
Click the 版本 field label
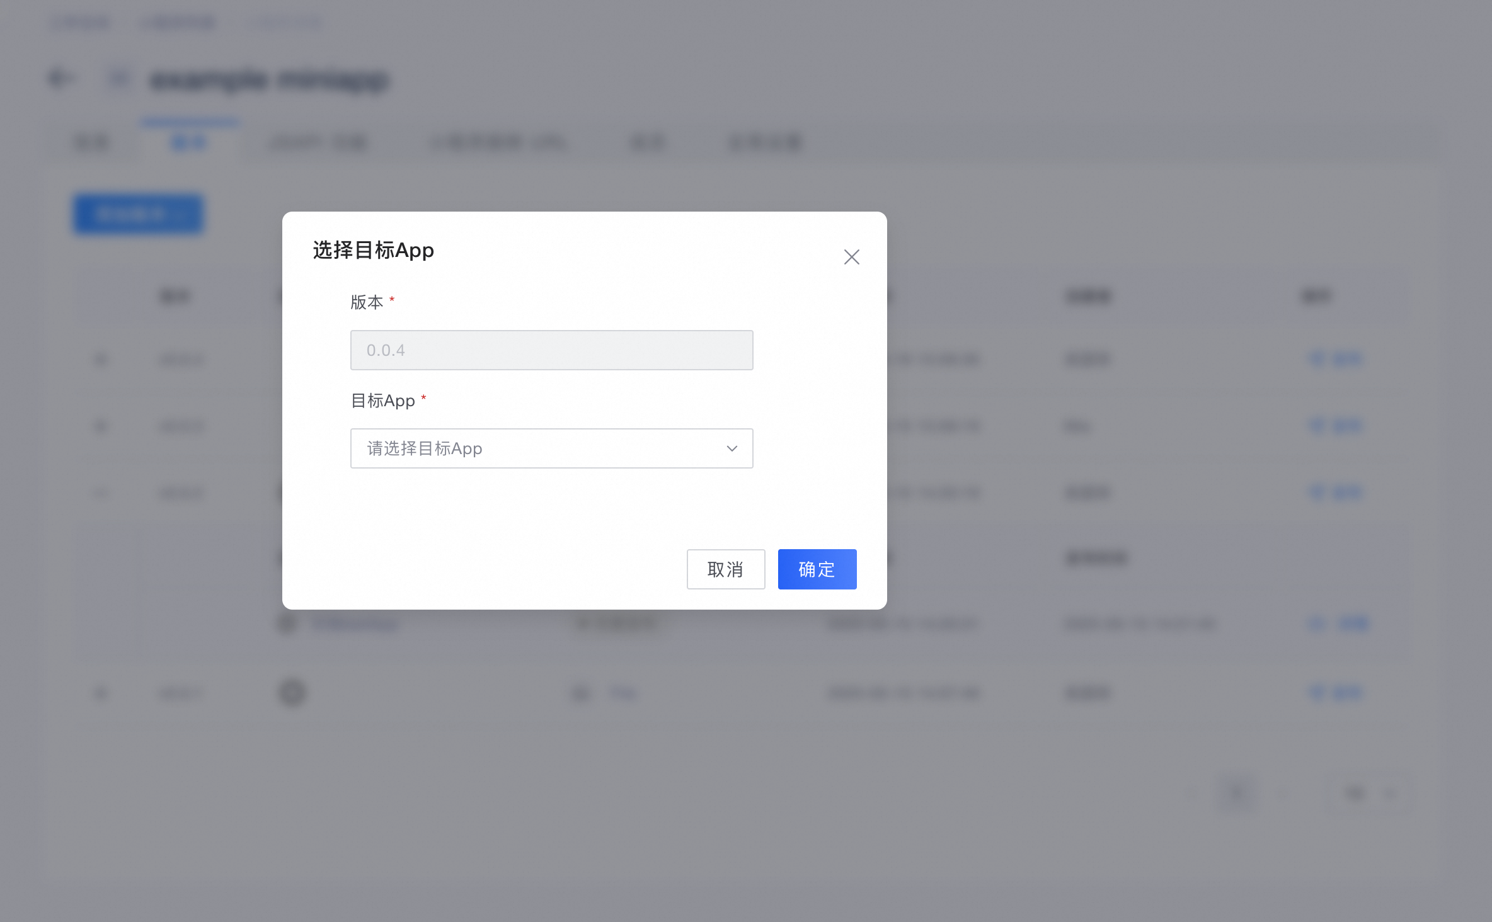367,302
